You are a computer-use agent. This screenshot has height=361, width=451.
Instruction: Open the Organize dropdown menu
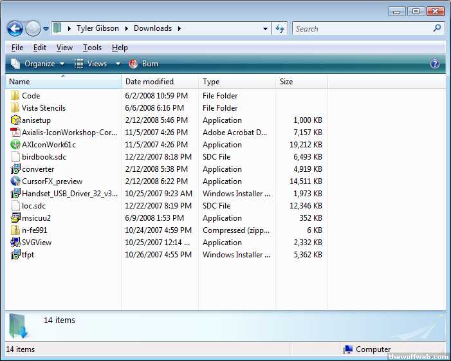[39, 64]
